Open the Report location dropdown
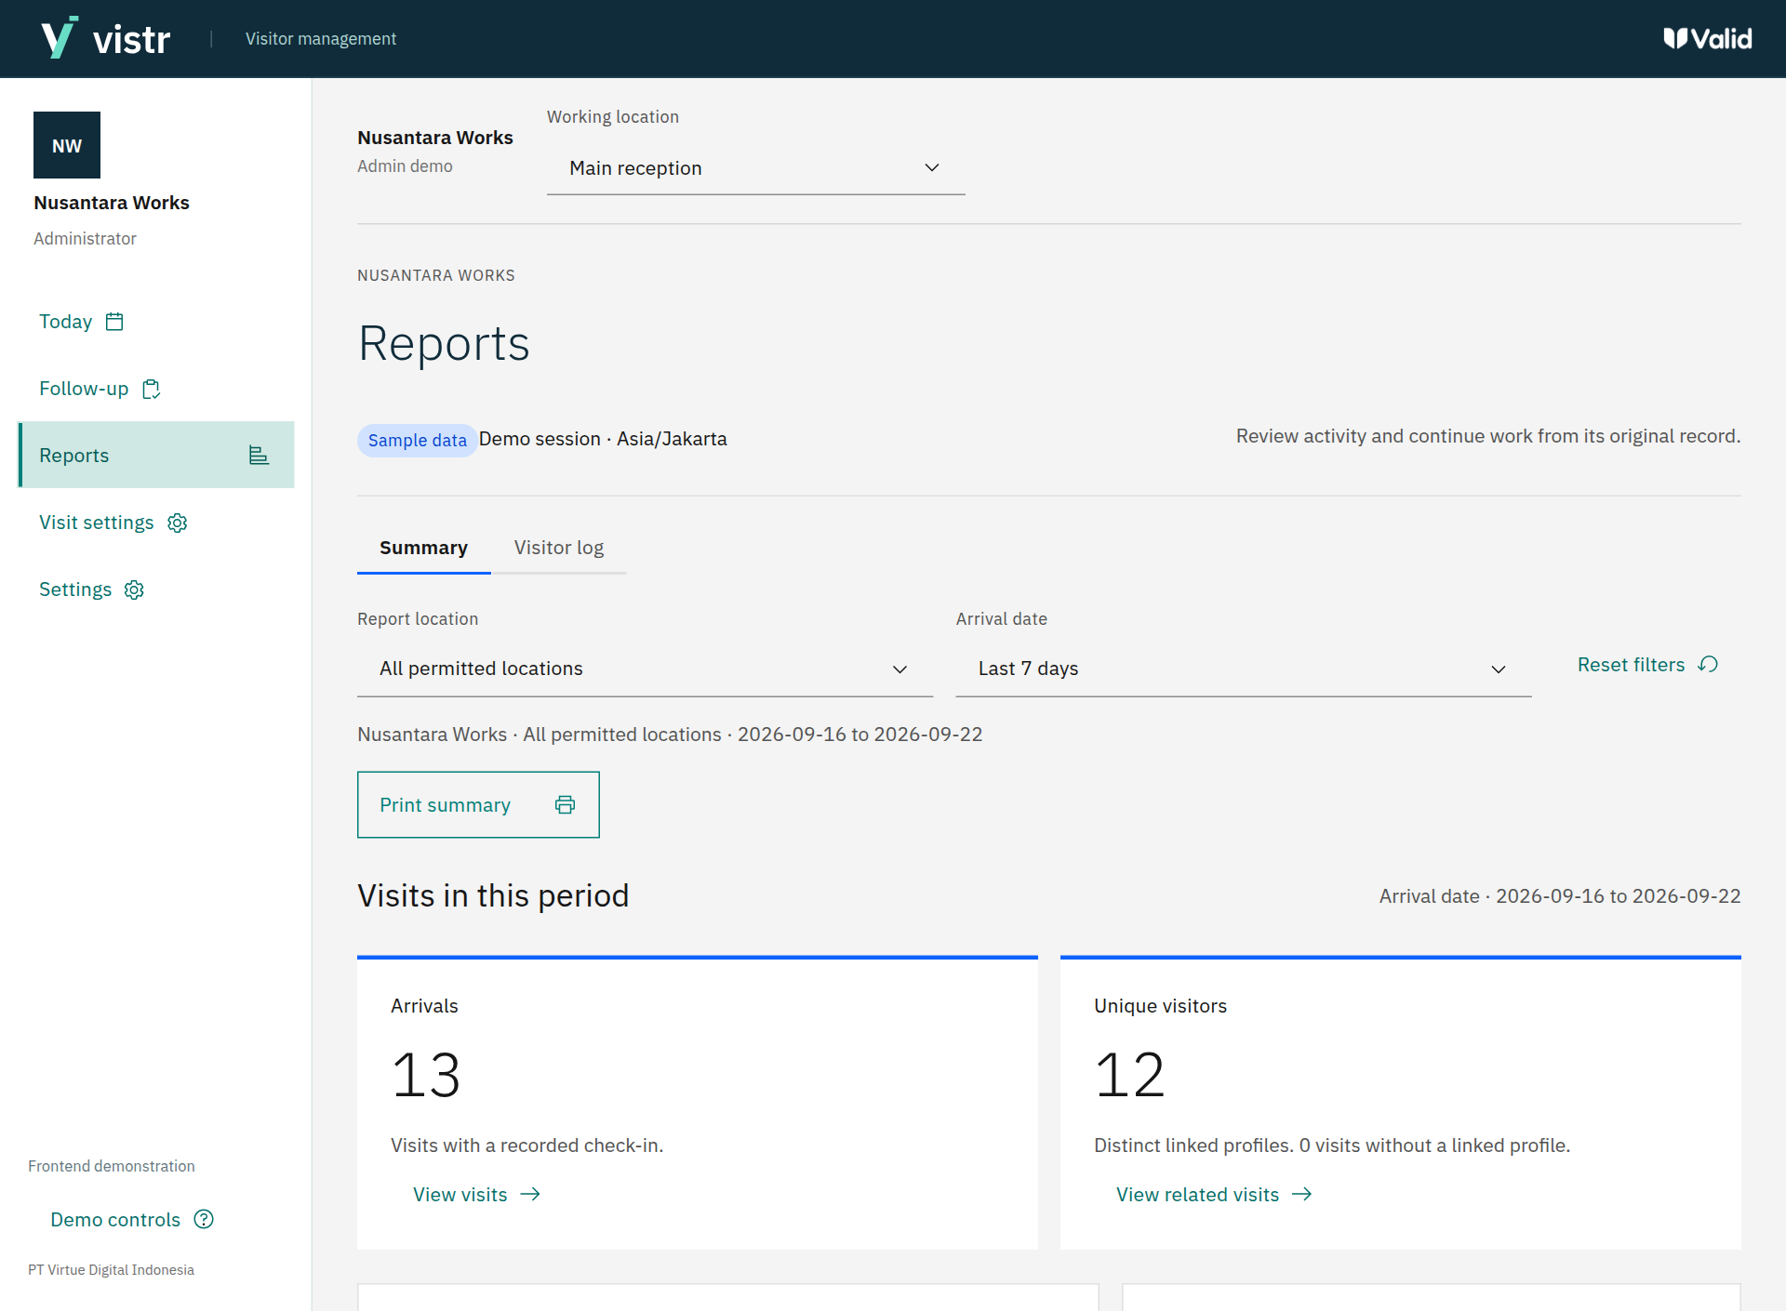The image size is (1786, 1311). (x=645, y=669)
